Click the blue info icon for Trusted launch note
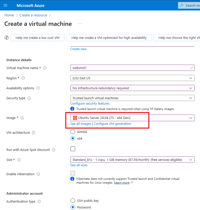200x210 pixels. pyautogui.click(x=72, y=109)
